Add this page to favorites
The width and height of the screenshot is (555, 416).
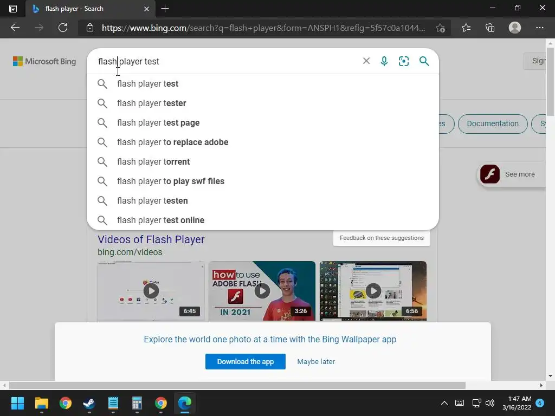coord(440,28)
